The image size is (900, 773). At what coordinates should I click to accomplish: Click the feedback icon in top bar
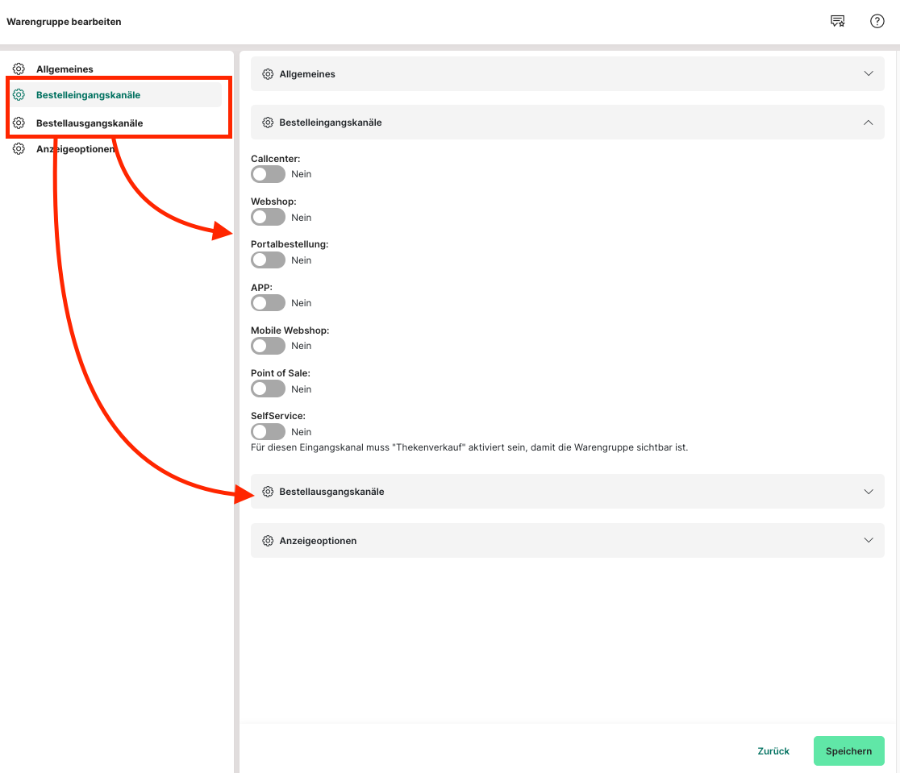pyautogui.click(x=838, y=22)
